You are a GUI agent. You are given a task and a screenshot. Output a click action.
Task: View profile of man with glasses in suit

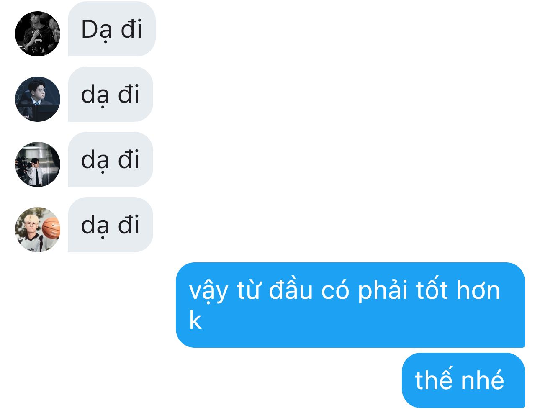coord(38,99)
